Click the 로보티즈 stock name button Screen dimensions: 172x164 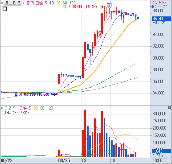point(11,3)
